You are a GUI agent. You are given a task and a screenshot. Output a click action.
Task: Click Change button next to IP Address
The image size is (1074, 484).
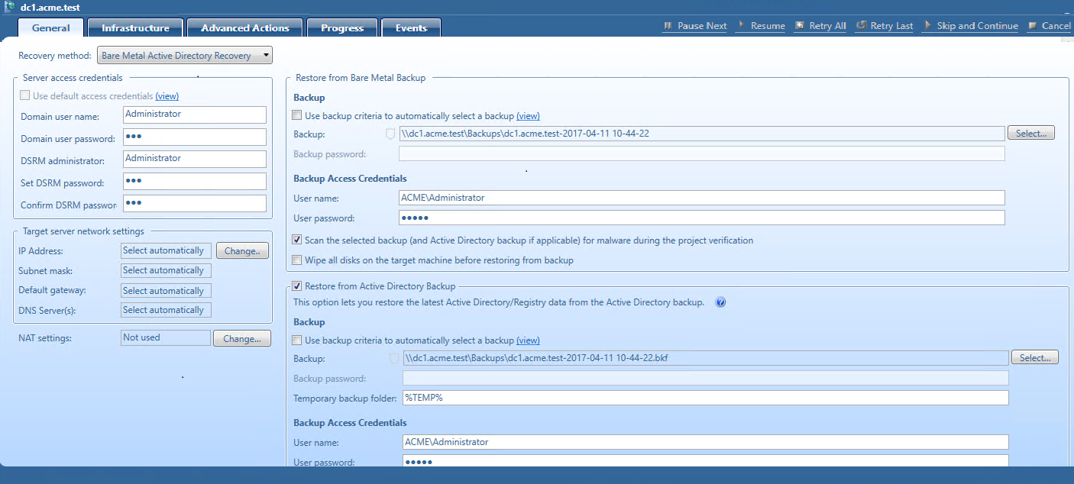242,250
